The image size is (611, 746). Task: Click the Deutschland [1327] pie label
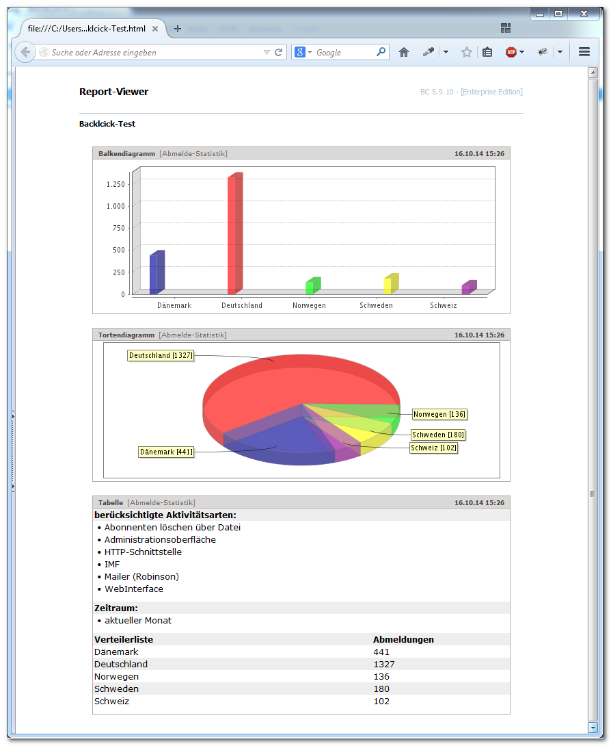click(161, 355)
